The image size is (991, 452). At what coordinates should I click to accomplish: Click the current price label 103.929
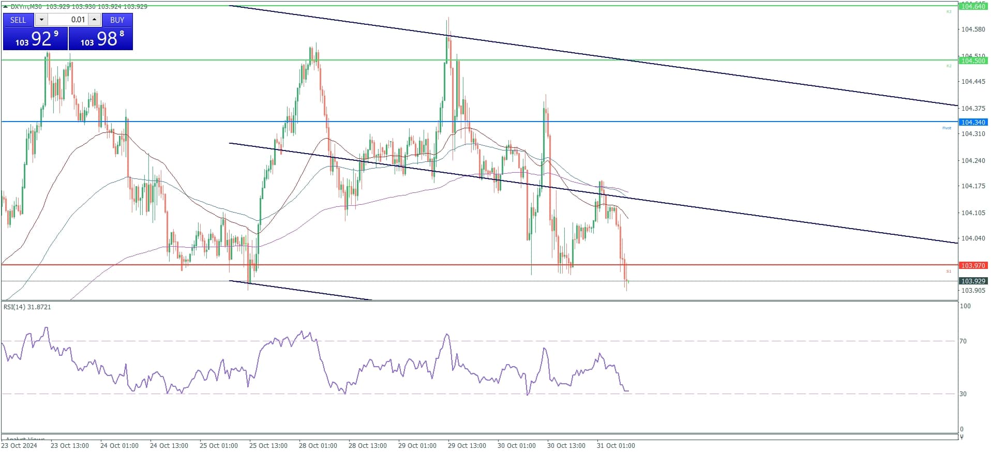point(973,281)
